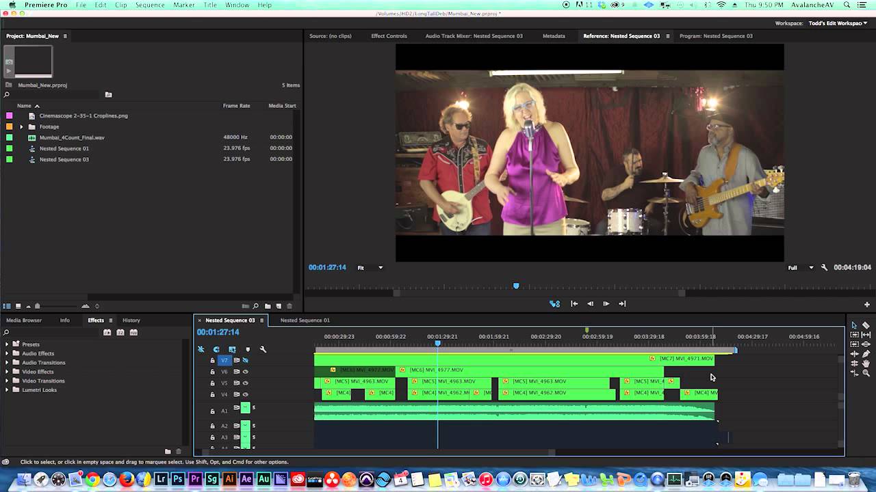
Task: Select the Rate Stretch tool
Action: pos(854,373)
